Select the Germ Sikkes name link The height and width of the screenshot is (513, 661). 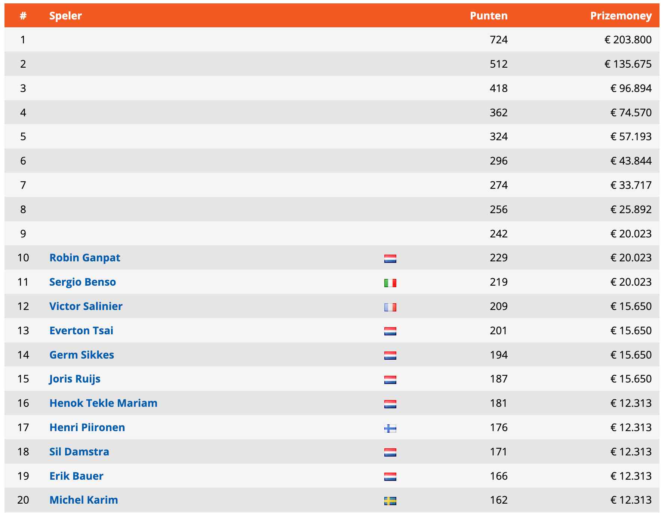click(82, 355)
